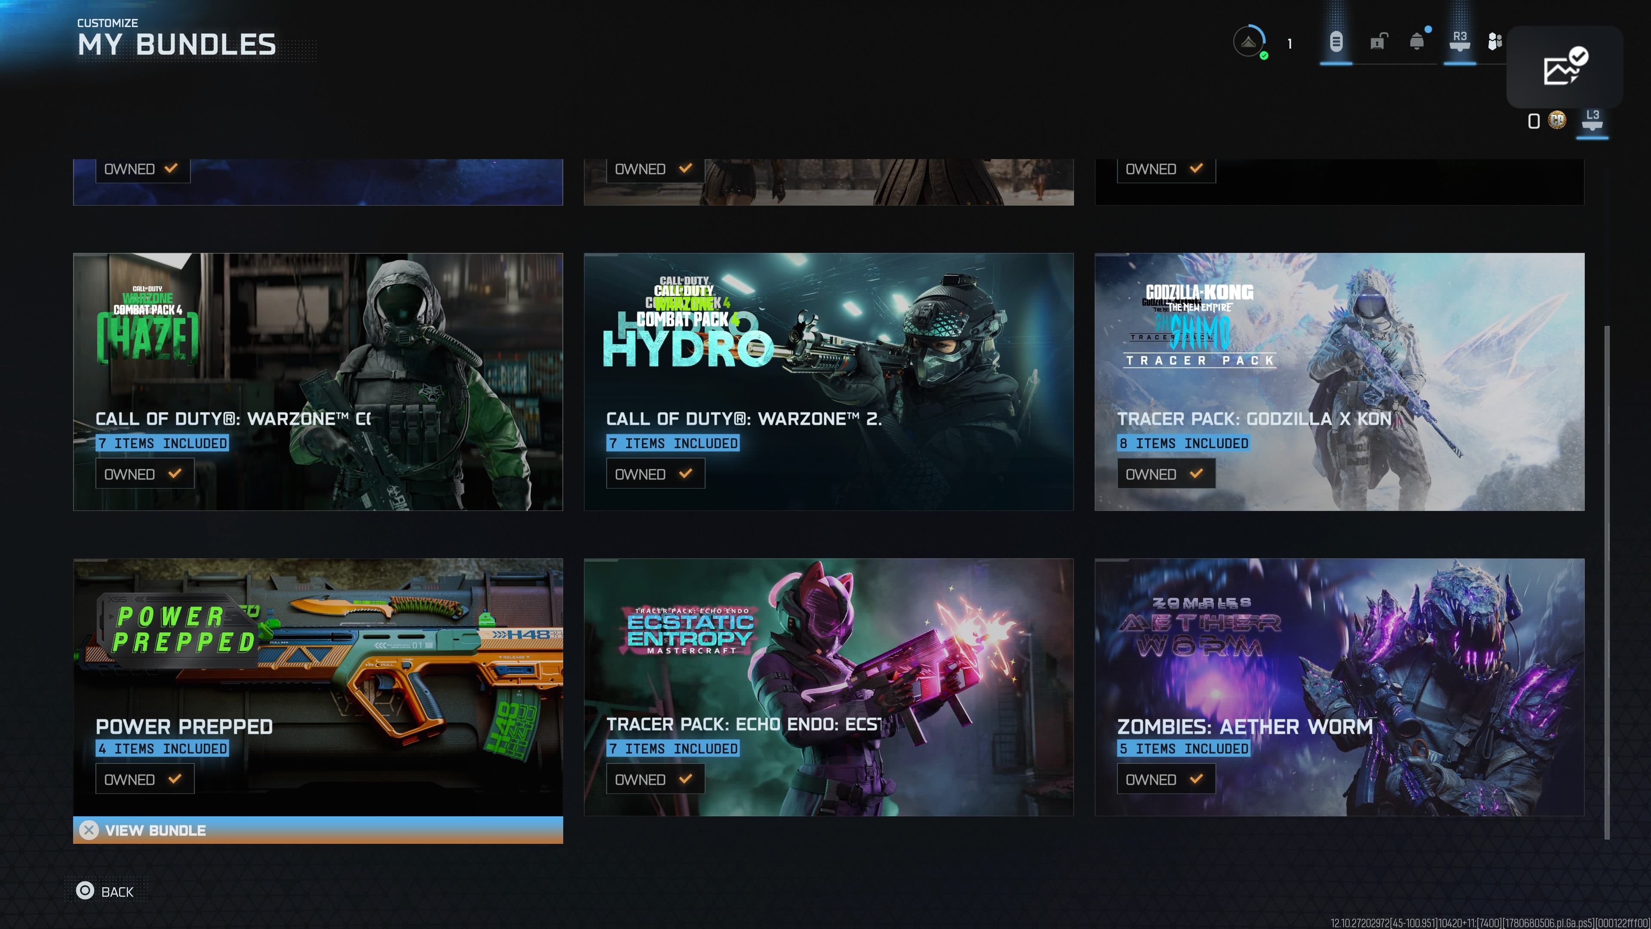Click the Owned badge on Haze bundle

[x=145, y=474]
